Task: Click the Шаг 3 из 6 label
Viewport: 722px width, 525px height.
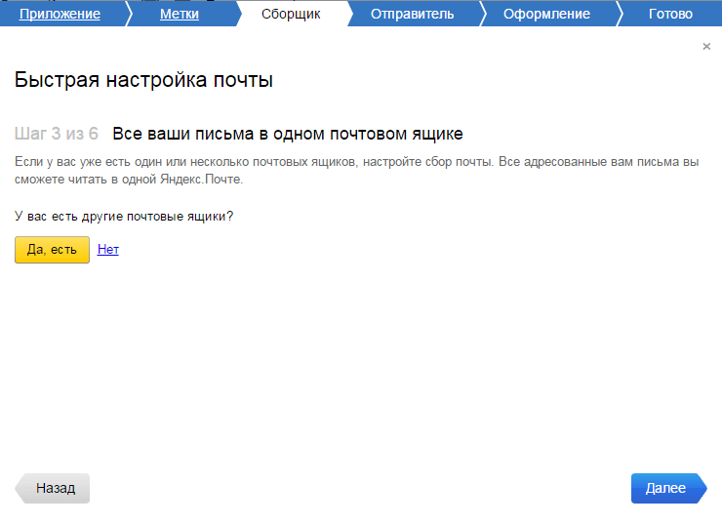Action: coord(57,133)
